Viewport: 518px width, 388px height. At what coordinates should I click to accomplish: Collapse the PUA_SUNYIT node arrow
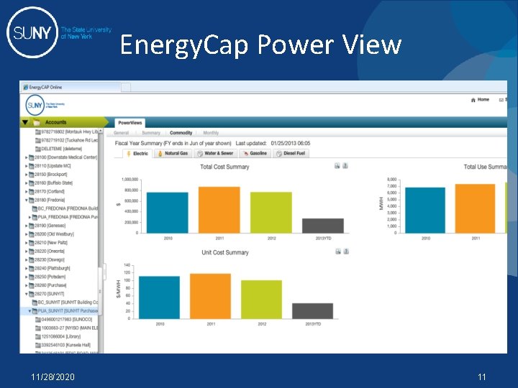click(29, 311)
